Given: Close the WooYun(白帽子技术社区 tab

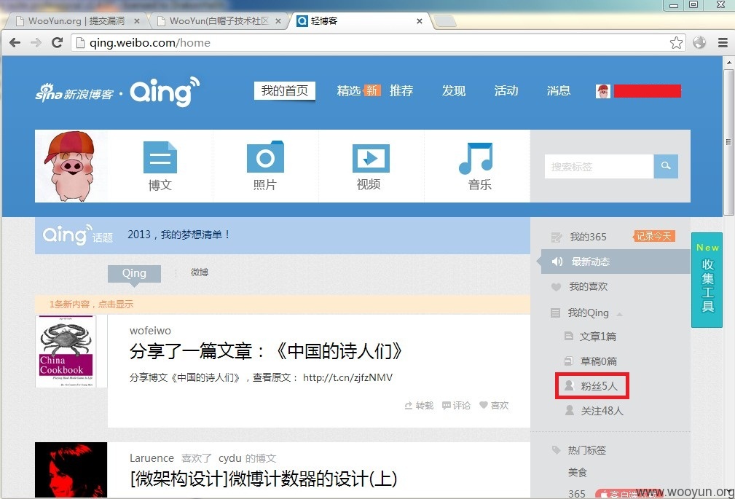Looking at the screenshot, I should pyautogui.click(x=278, y=21).
